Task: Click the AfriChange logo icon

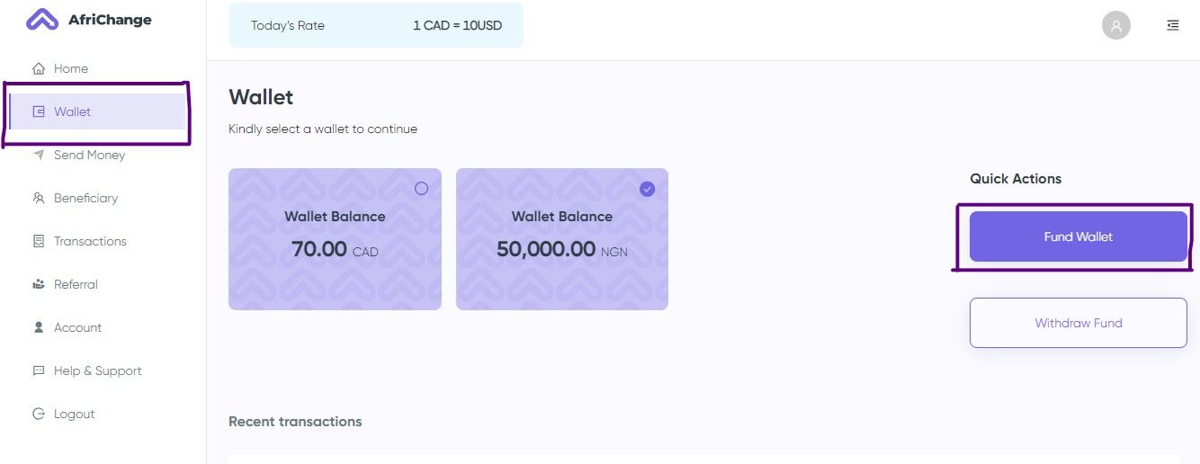Action: coord(41,19)
